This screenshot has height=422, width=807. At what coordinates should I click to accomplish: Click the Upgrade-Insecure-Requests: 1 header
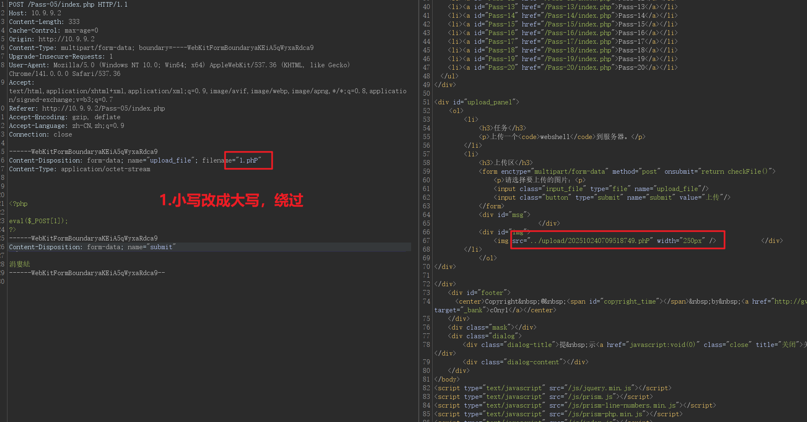click(61, 57)
